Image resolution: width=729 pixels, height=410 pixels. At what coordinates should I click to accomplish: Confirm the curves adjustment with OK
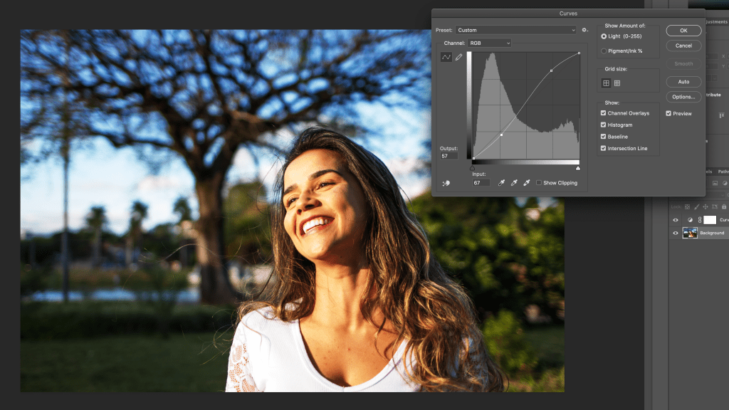pos(683,31)
